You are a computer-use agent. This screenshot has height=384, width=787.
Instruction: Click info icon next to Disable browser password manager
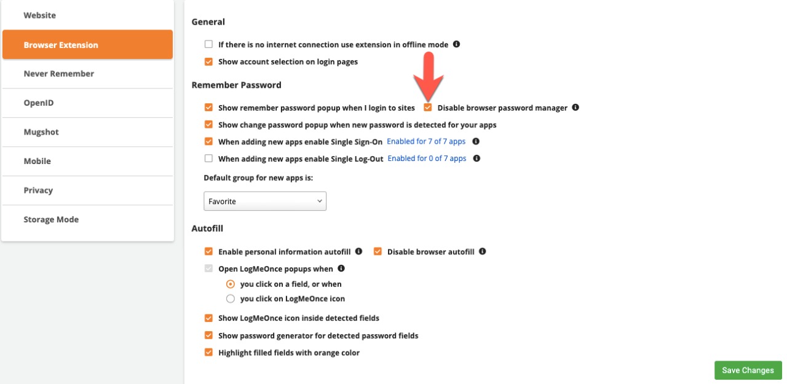point(575,108)
